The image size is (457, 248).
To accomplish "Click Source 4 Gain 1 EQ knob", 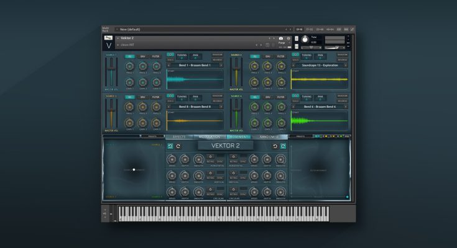I will (x=254, y=123).
